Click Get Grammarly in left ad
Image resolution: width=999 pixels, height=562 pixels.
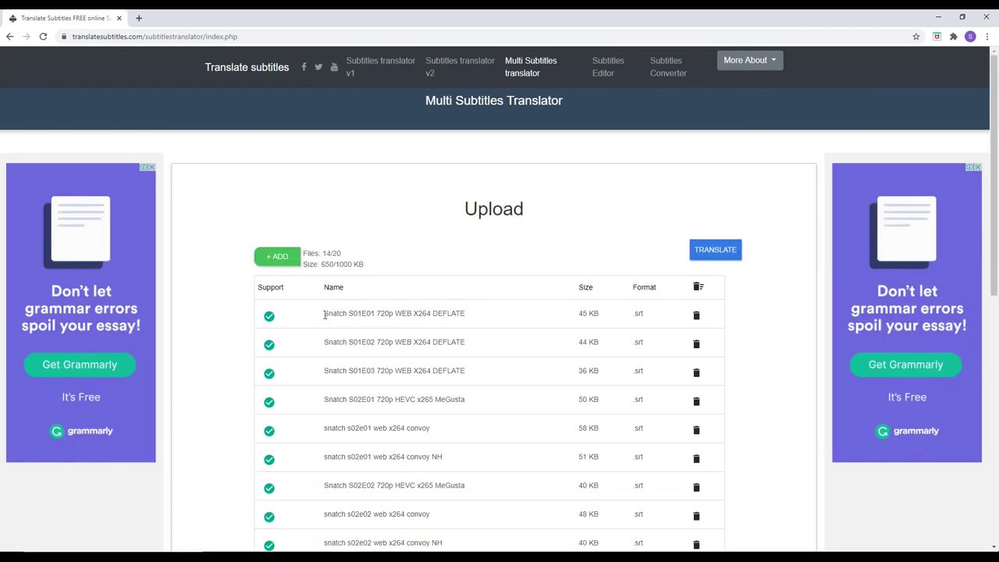(80, 365)
